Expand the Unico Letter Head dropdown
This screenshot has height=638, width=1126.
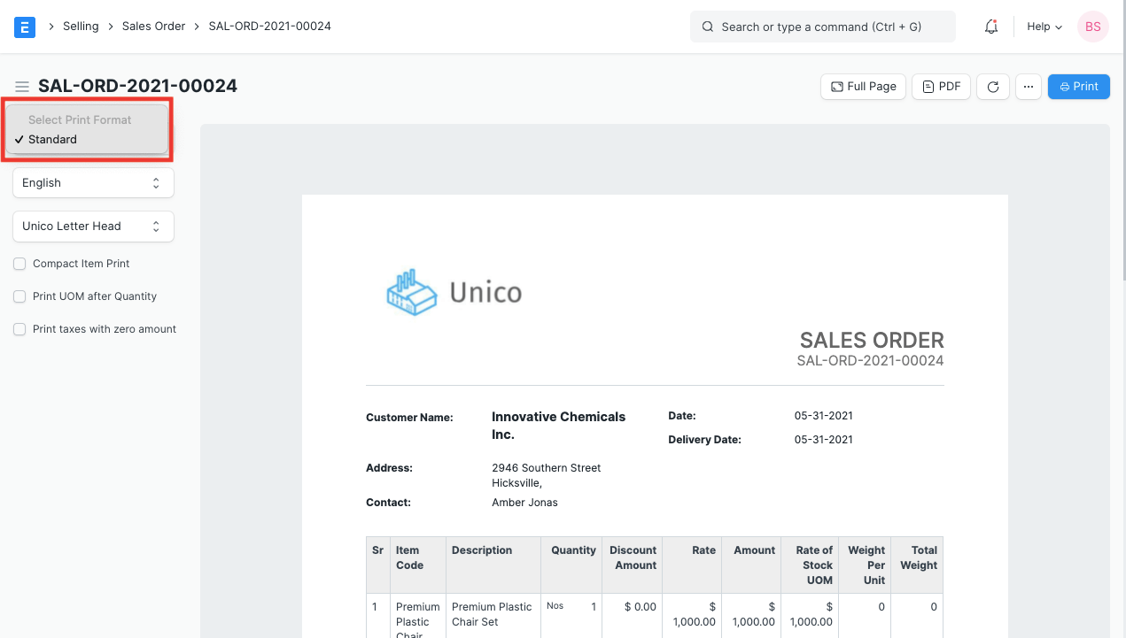(93, 227)
